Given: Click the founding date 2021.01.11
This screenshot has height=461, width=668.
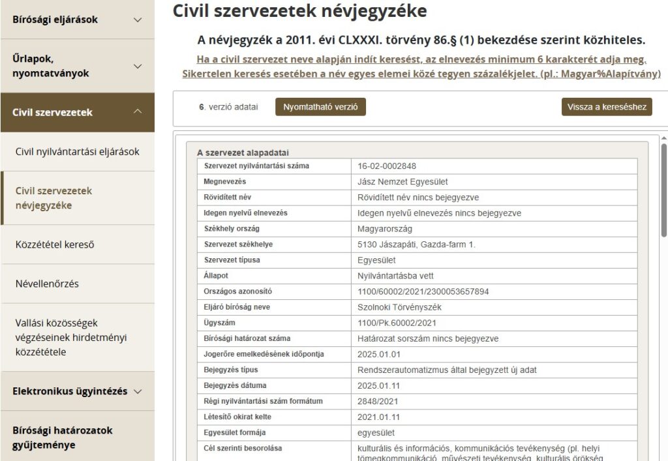Looking at the screenshot, I should pos(379,417).
